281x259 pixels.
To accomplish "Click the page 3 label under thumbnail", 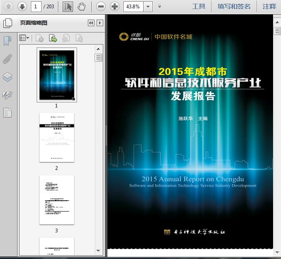I will [x=57, y=230].
